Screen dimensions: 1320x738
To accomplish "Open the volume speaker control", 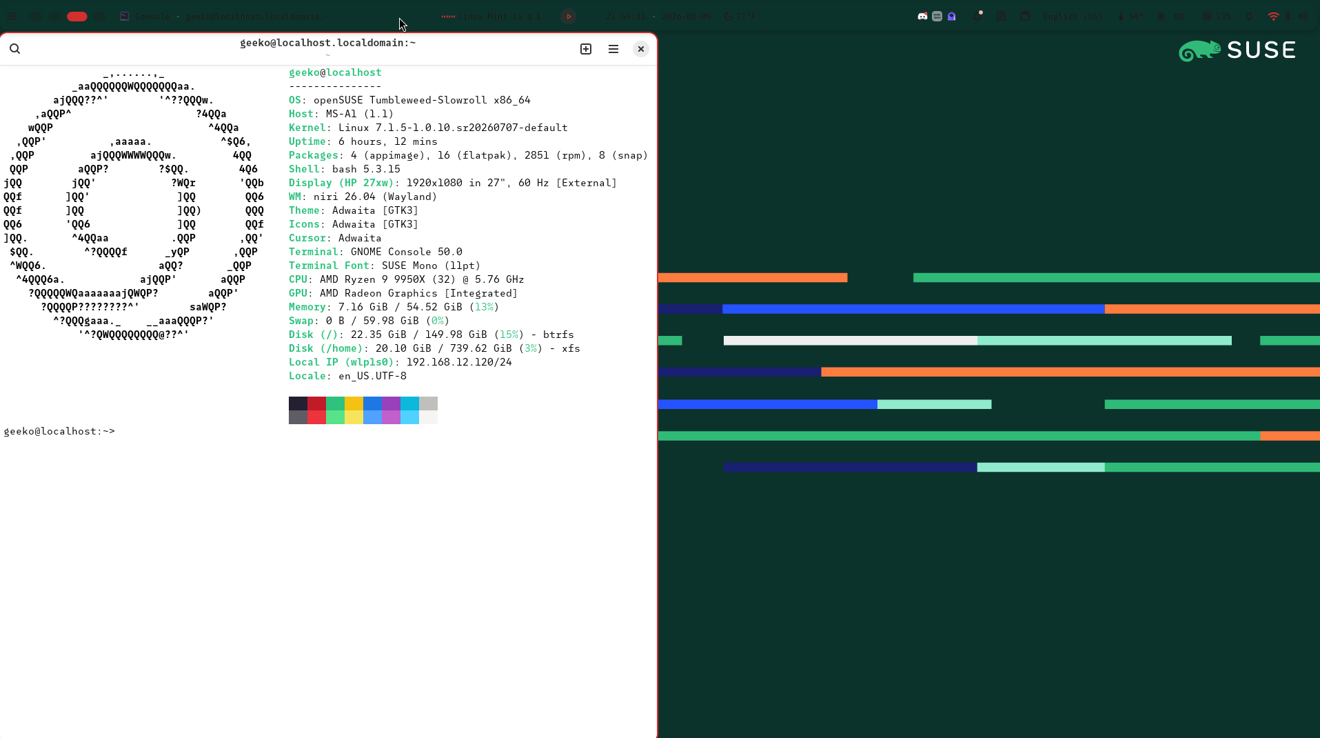I will 1303,17.
